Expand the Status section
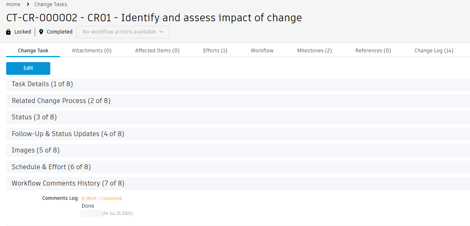This screenshot has width=470, height=226. pos(34,117)
